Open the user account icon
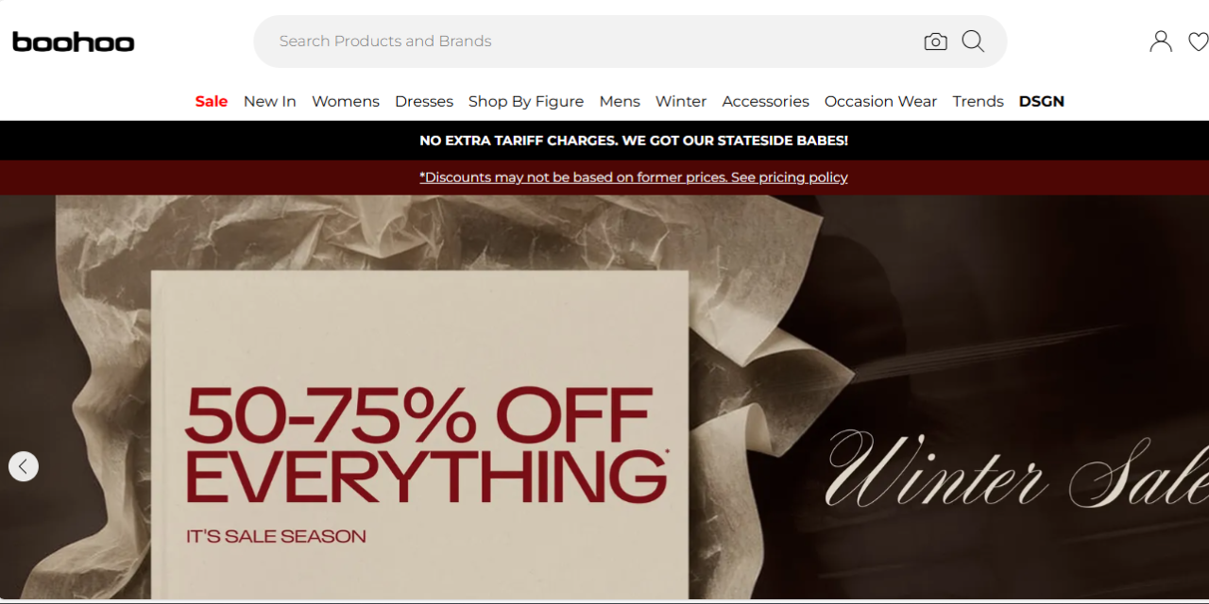Screen dimensions: 1209x604 [x=1161, y=42]
